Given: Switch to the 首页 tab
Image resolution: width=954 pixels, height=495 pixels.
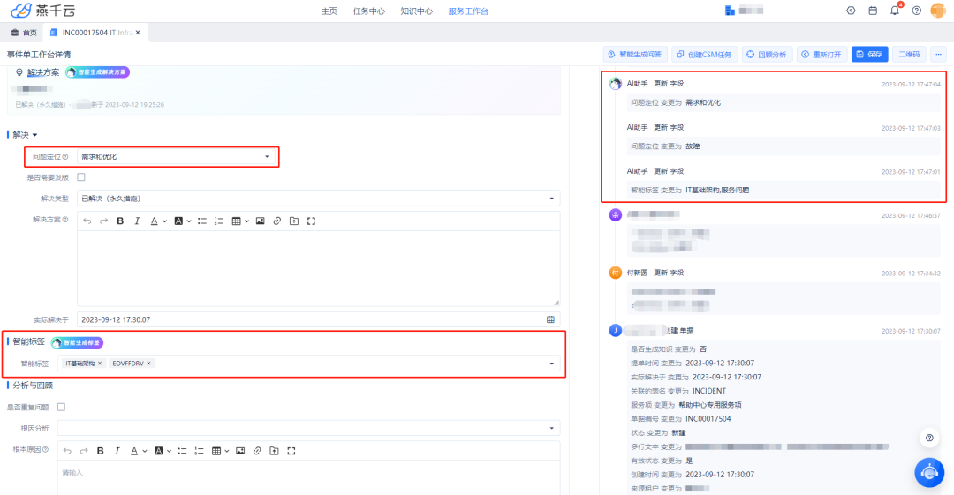Looking at the screenshot, I should [x=25, y=33].
